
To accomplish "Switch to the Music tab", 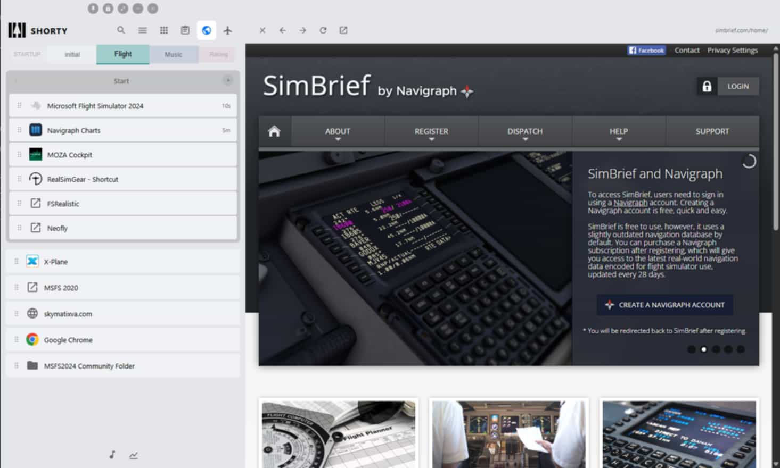I will [174, 54].
